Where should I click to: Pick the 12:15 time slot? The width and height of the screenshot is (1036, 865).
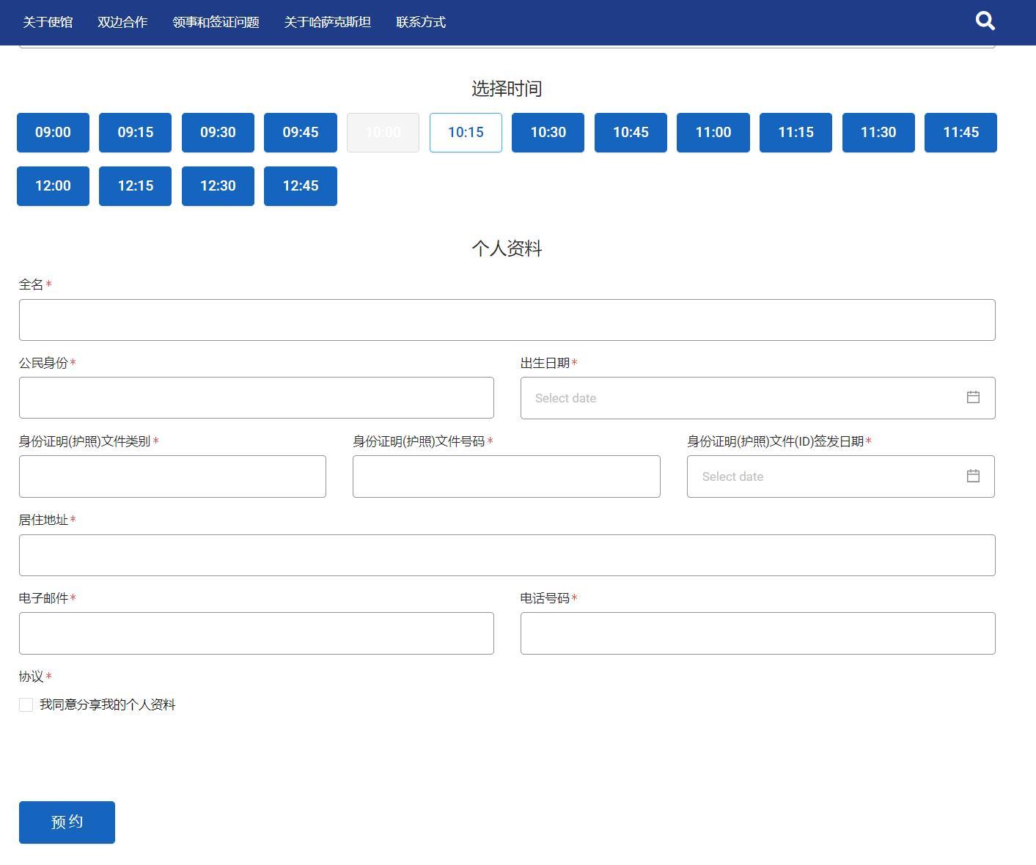136,186
